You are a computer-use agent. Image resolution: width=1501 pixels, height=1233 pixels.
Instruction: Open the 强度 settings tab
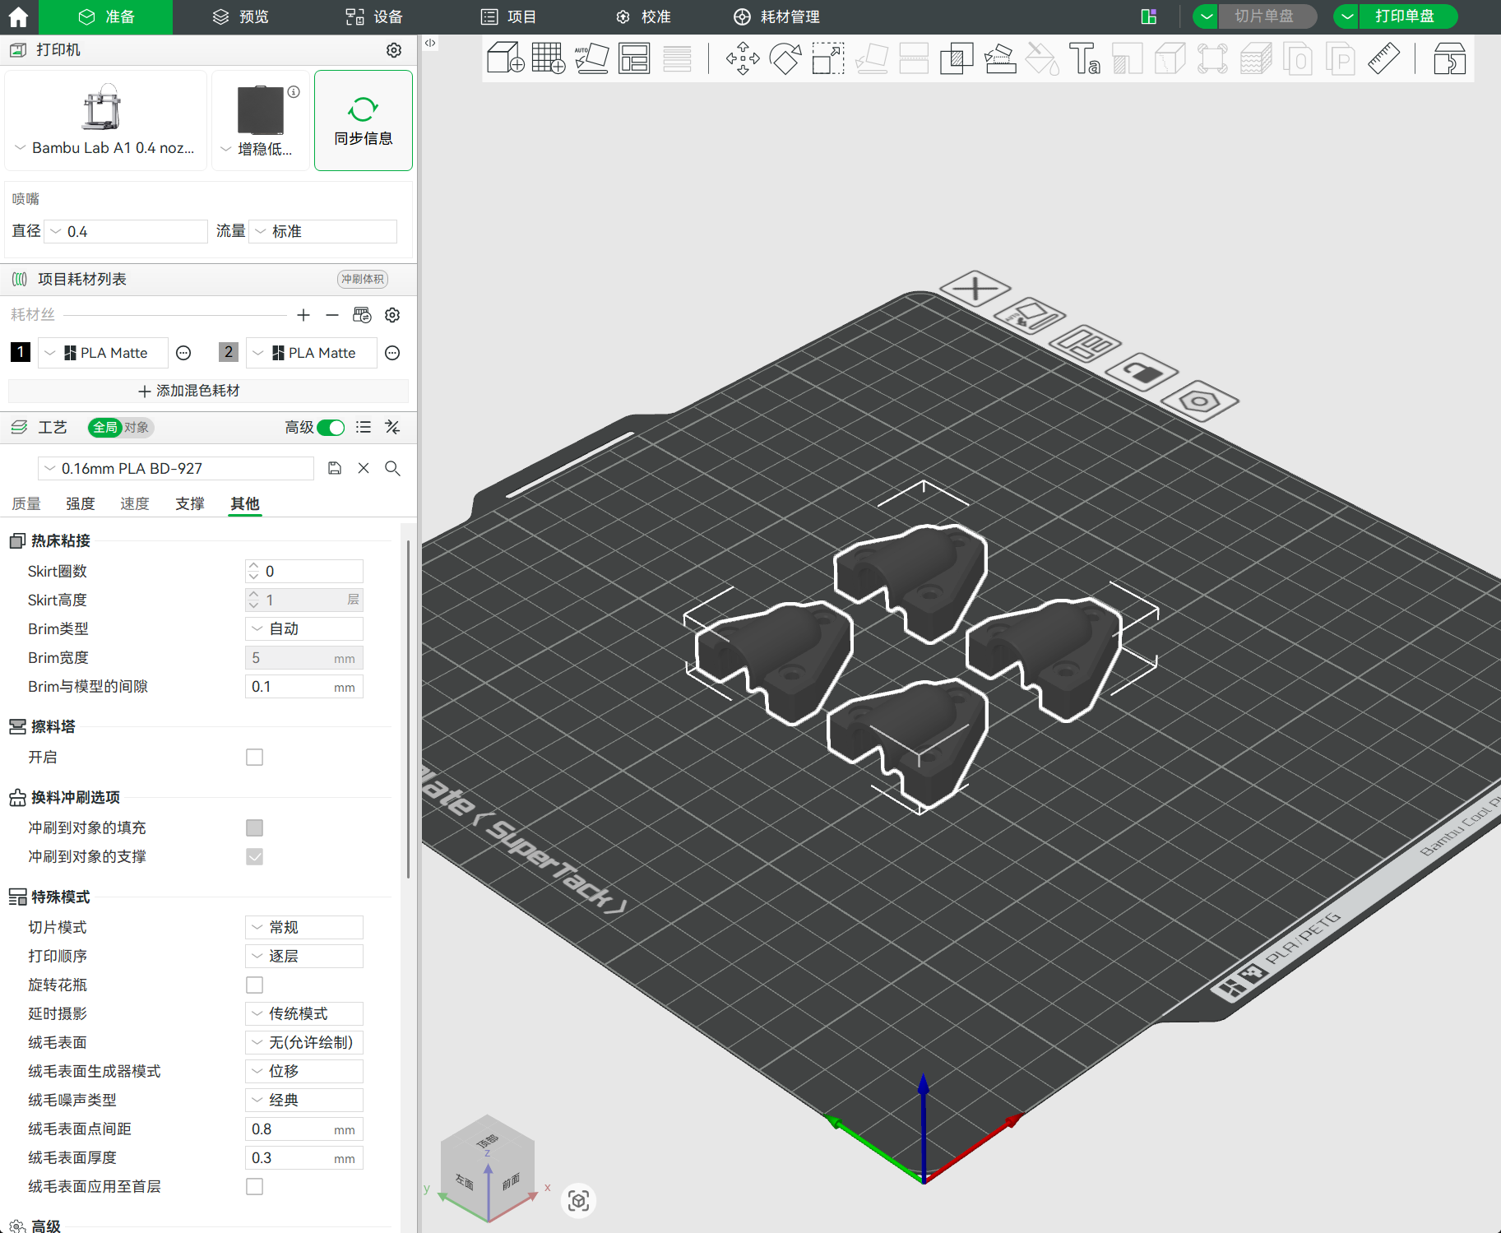81,503
